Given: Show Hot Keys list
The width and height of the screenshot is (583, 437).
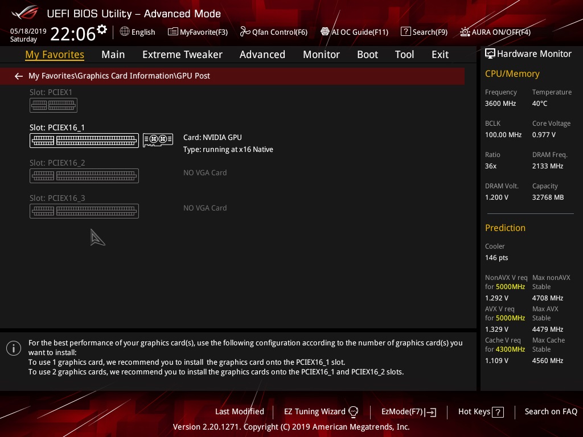Looking at the screenshot, I should [474, 412].
